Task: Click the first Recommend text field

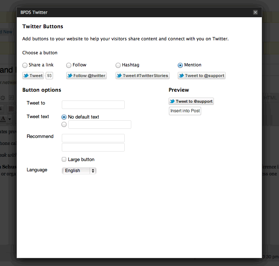Action: tap(93, 138)
